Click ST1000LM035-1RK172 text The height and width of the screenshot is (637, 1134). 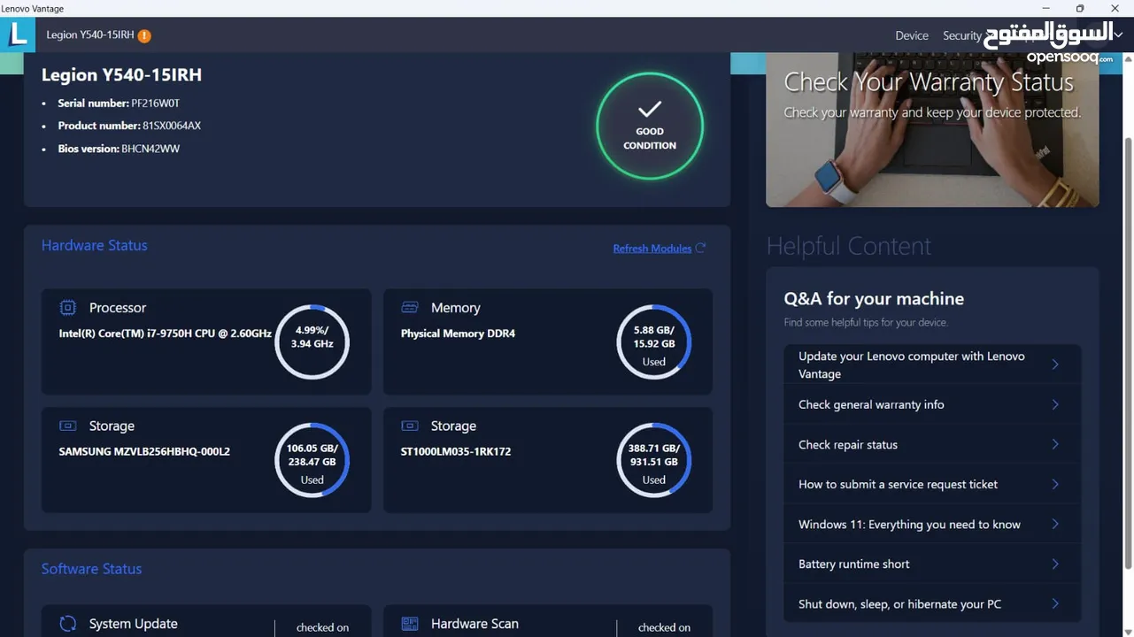[456, 451]
